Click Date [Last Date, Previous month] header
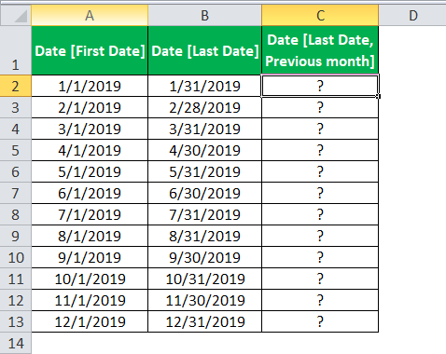This screenshot has width=446, height=354. click(320, 50)
